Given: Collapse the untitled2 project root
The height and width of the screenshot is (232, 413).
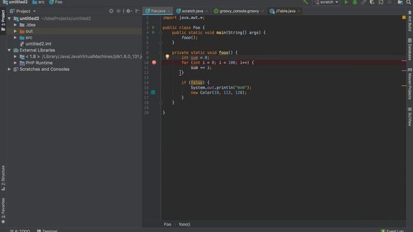Looking at the screenshot, I should [x=9, y=19].
